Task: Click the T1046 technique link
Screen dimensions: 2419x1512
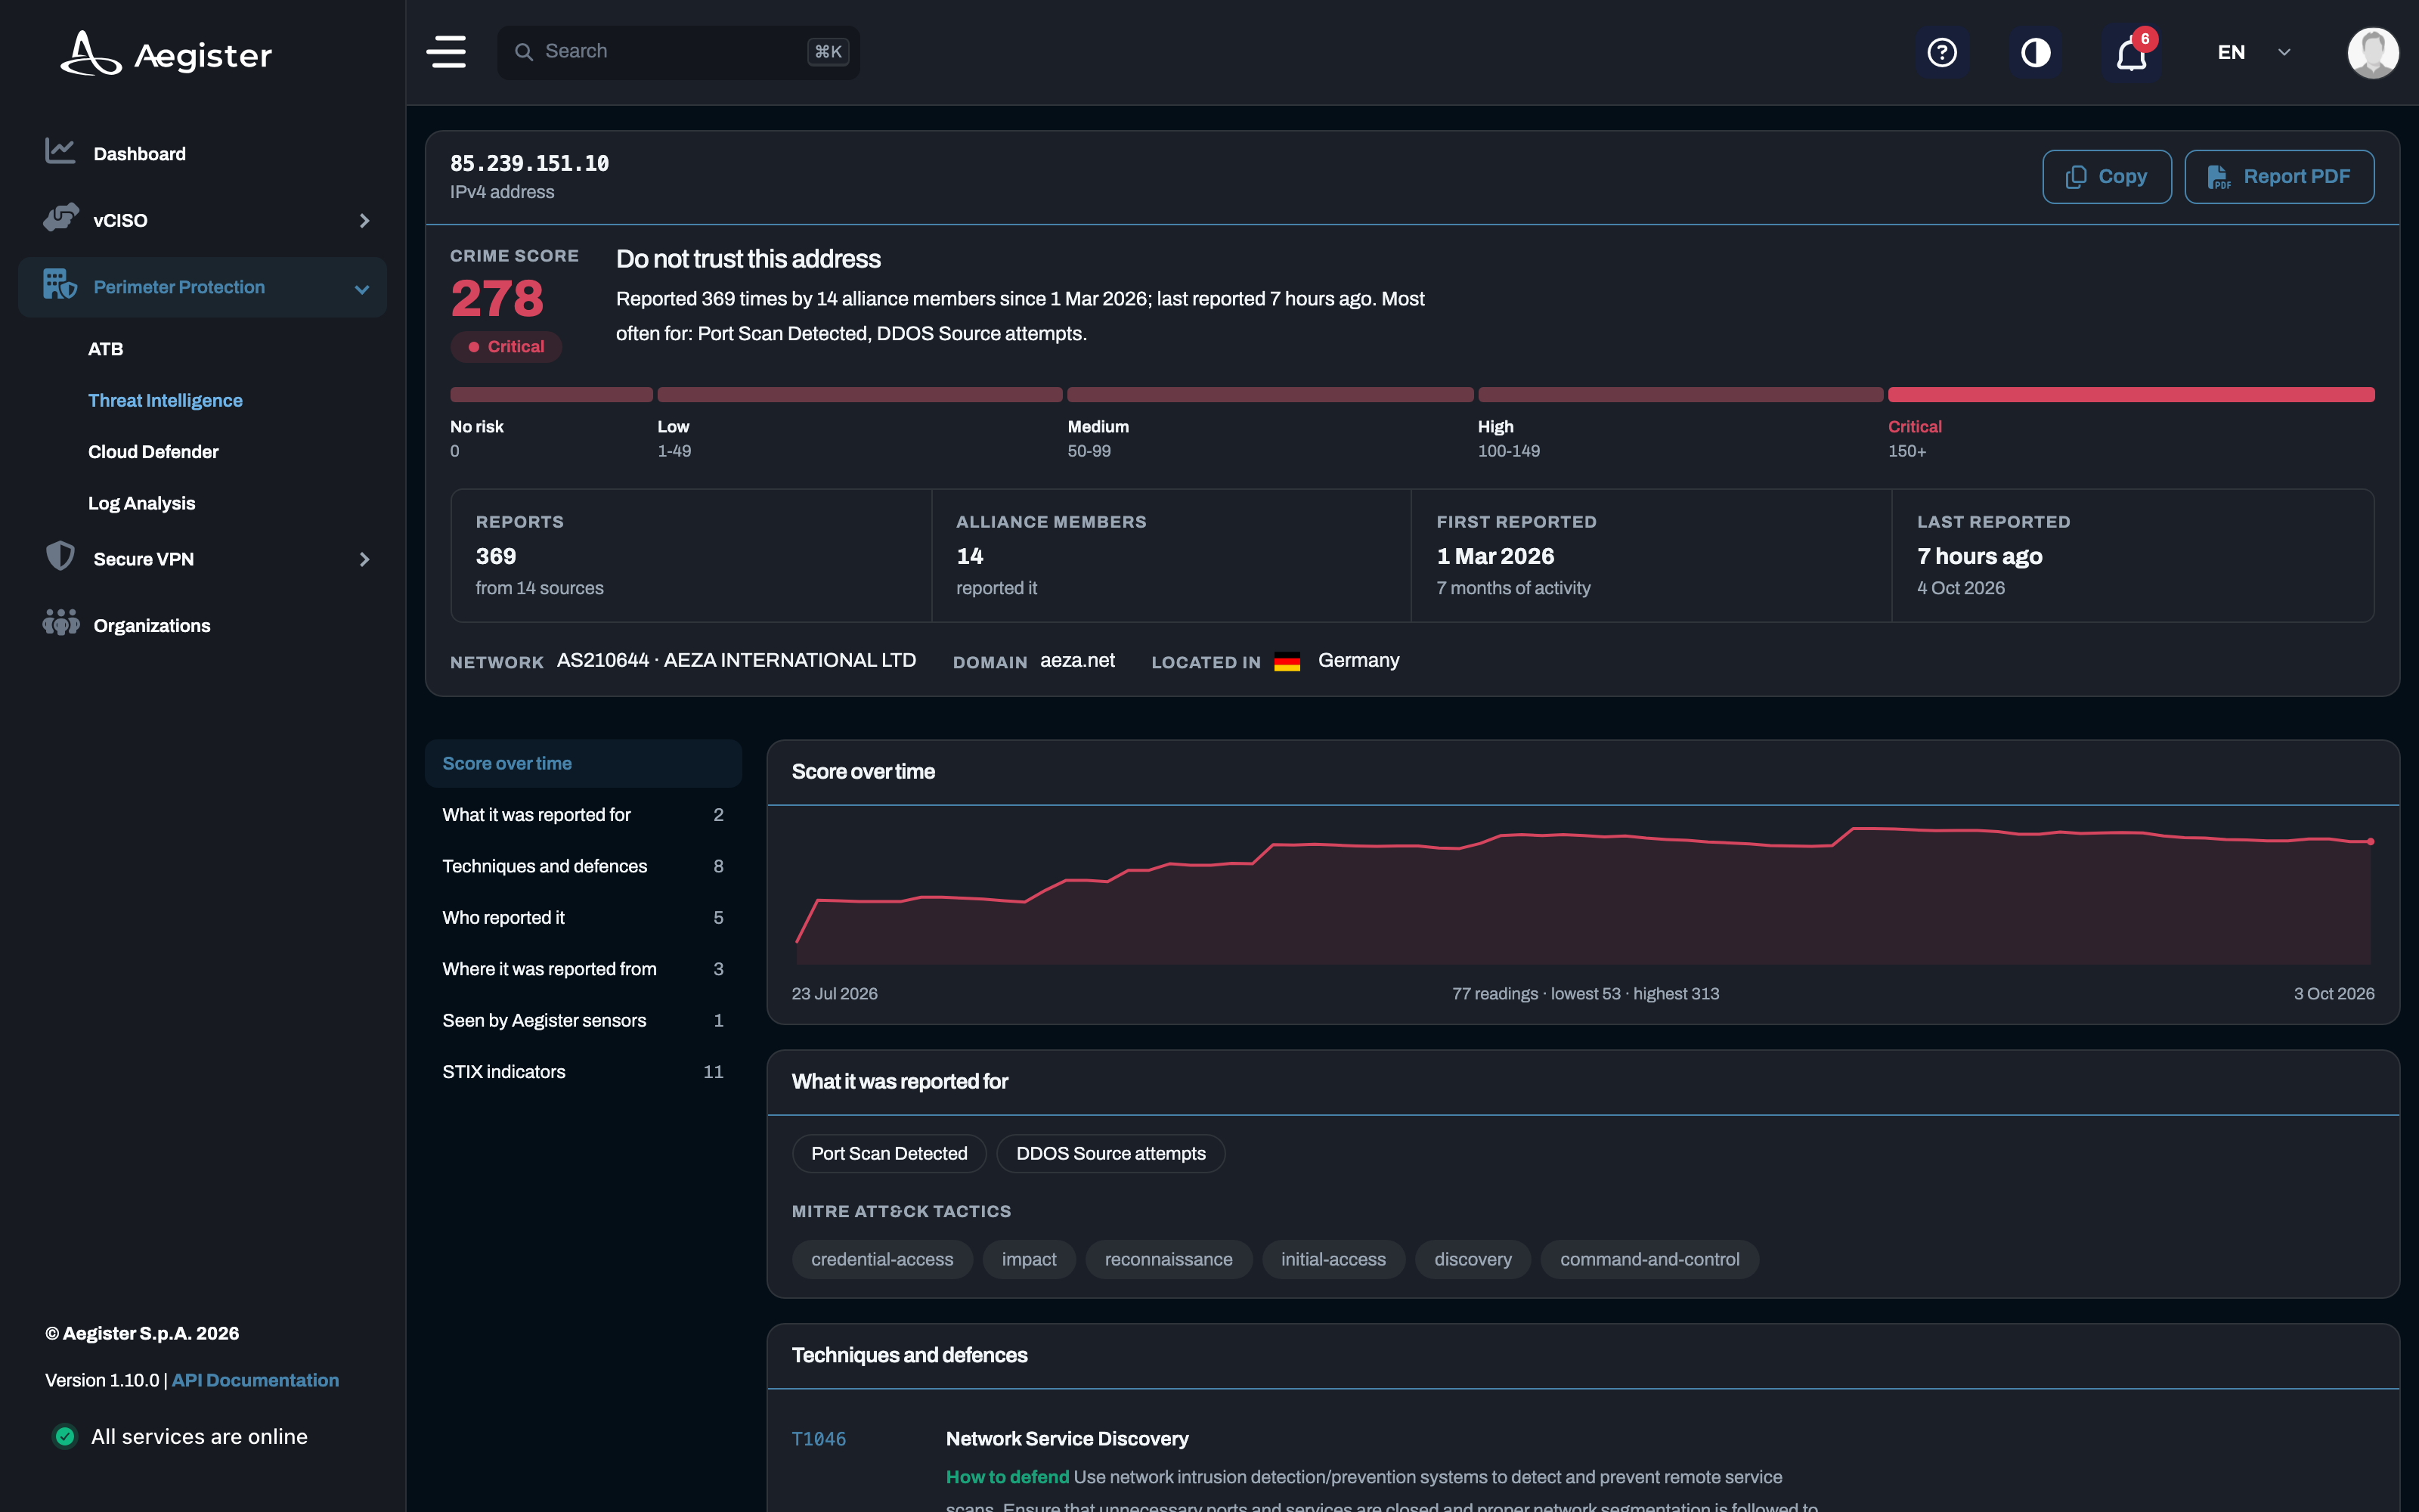Action: pyautogui.click(x=818, y=1439)
